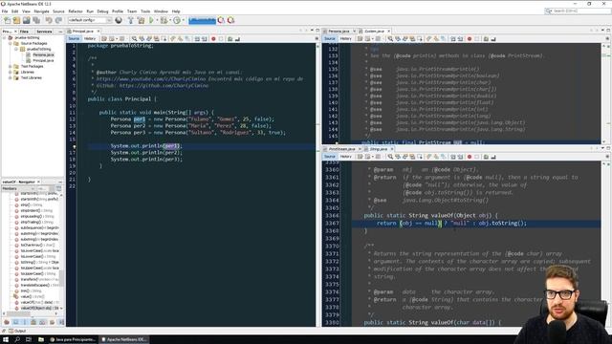The height and width of the screenshot is (344, 612).
Task: Click the Profile Project clock icon
Action: tap(177, 20)
